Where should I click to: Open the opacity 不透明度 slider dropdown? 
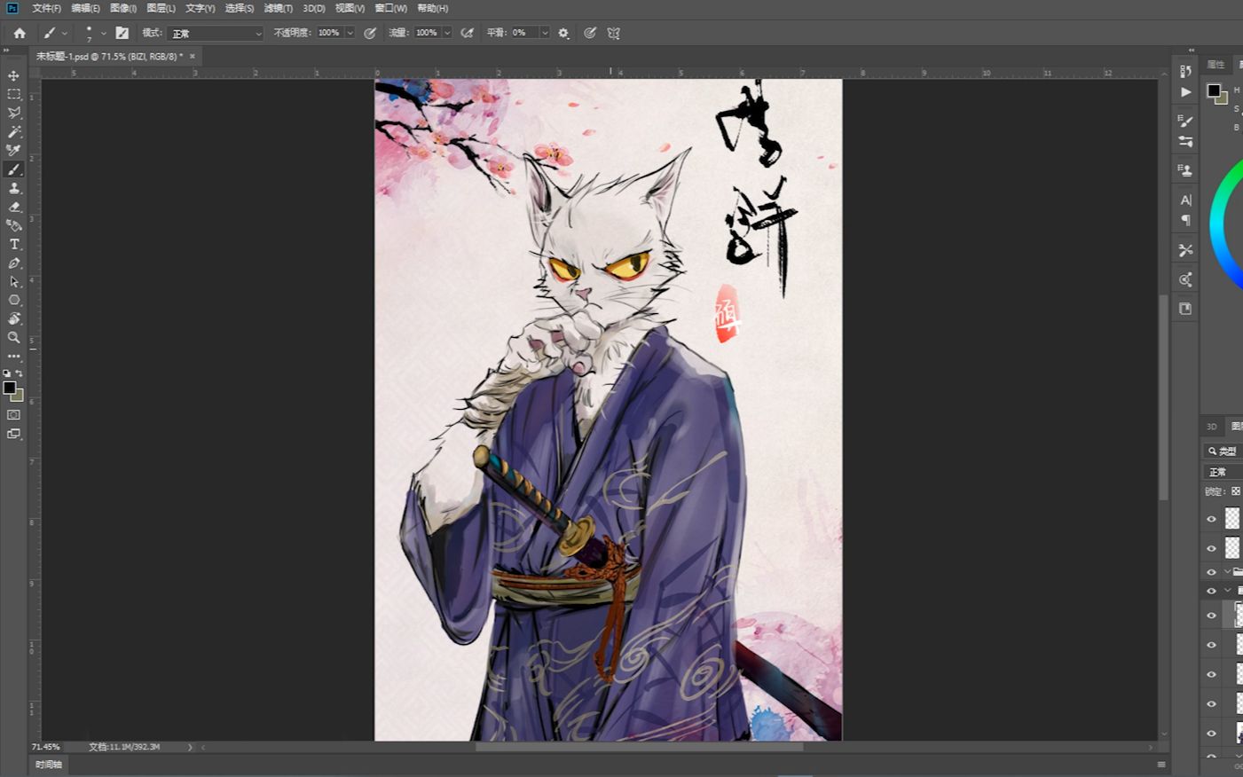(x=350, y=33)
